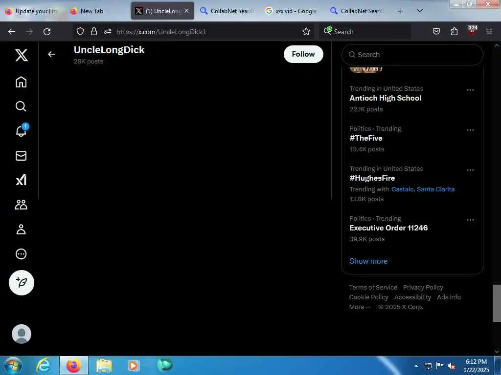Open the account avatar menu in the sidebar

click(x=22, y=334)
